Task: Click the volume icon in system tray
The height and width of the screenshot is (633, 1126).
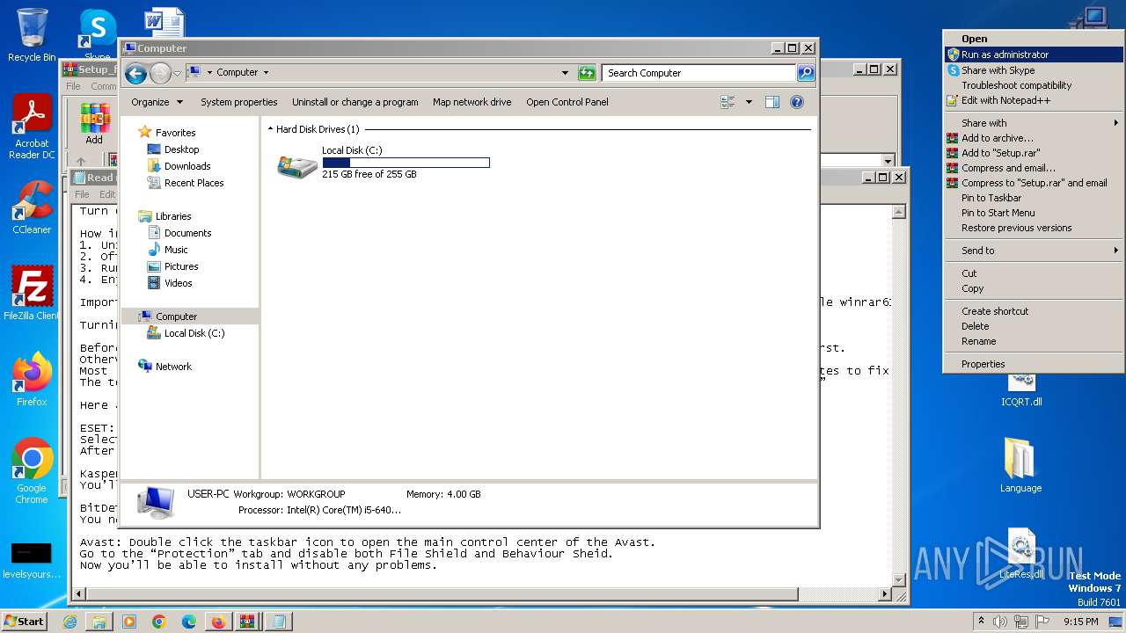Action: tap(1000, 622)
